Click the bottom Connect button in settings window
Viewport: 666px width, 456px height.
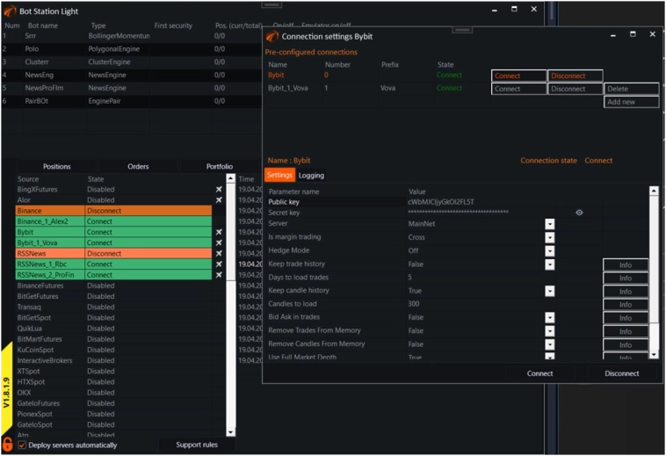coord(539,373)
